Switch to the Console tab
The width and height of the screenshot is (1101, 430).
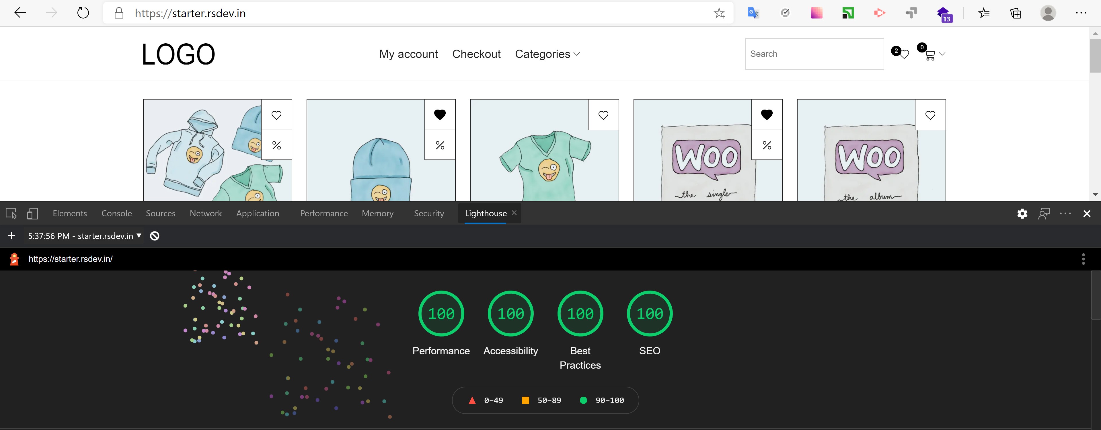click(116, 213)
